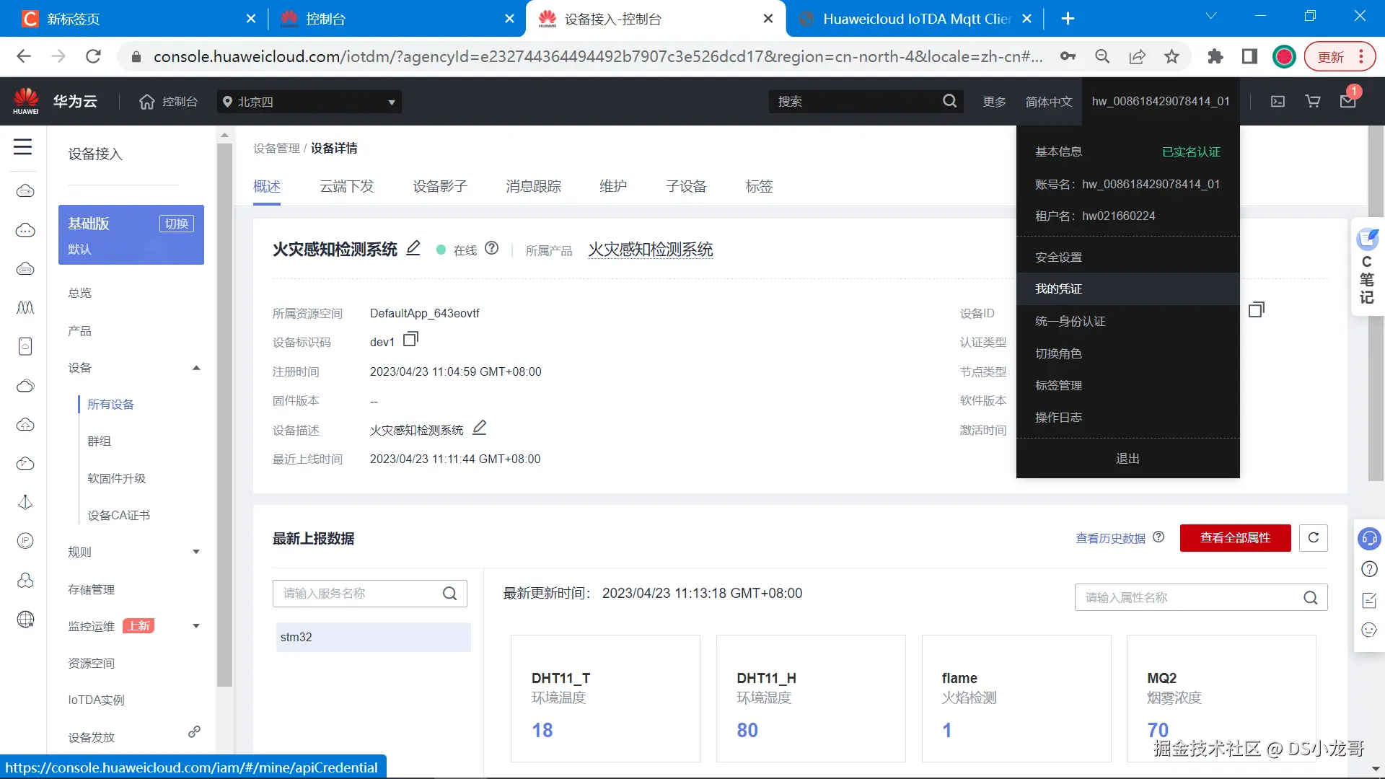Expand the 监控运维 sidebar section
The image size is (1385, 779).
(x=196, y=626)
